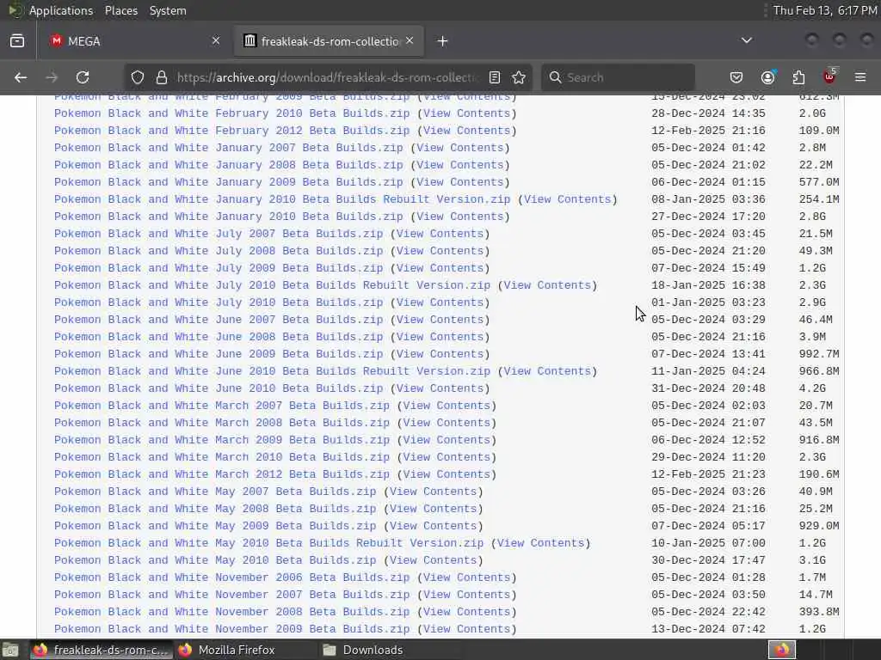Screen dimensions: 881x660
Task: Click the Firefox forward arrow button
Action: [52, 77]
